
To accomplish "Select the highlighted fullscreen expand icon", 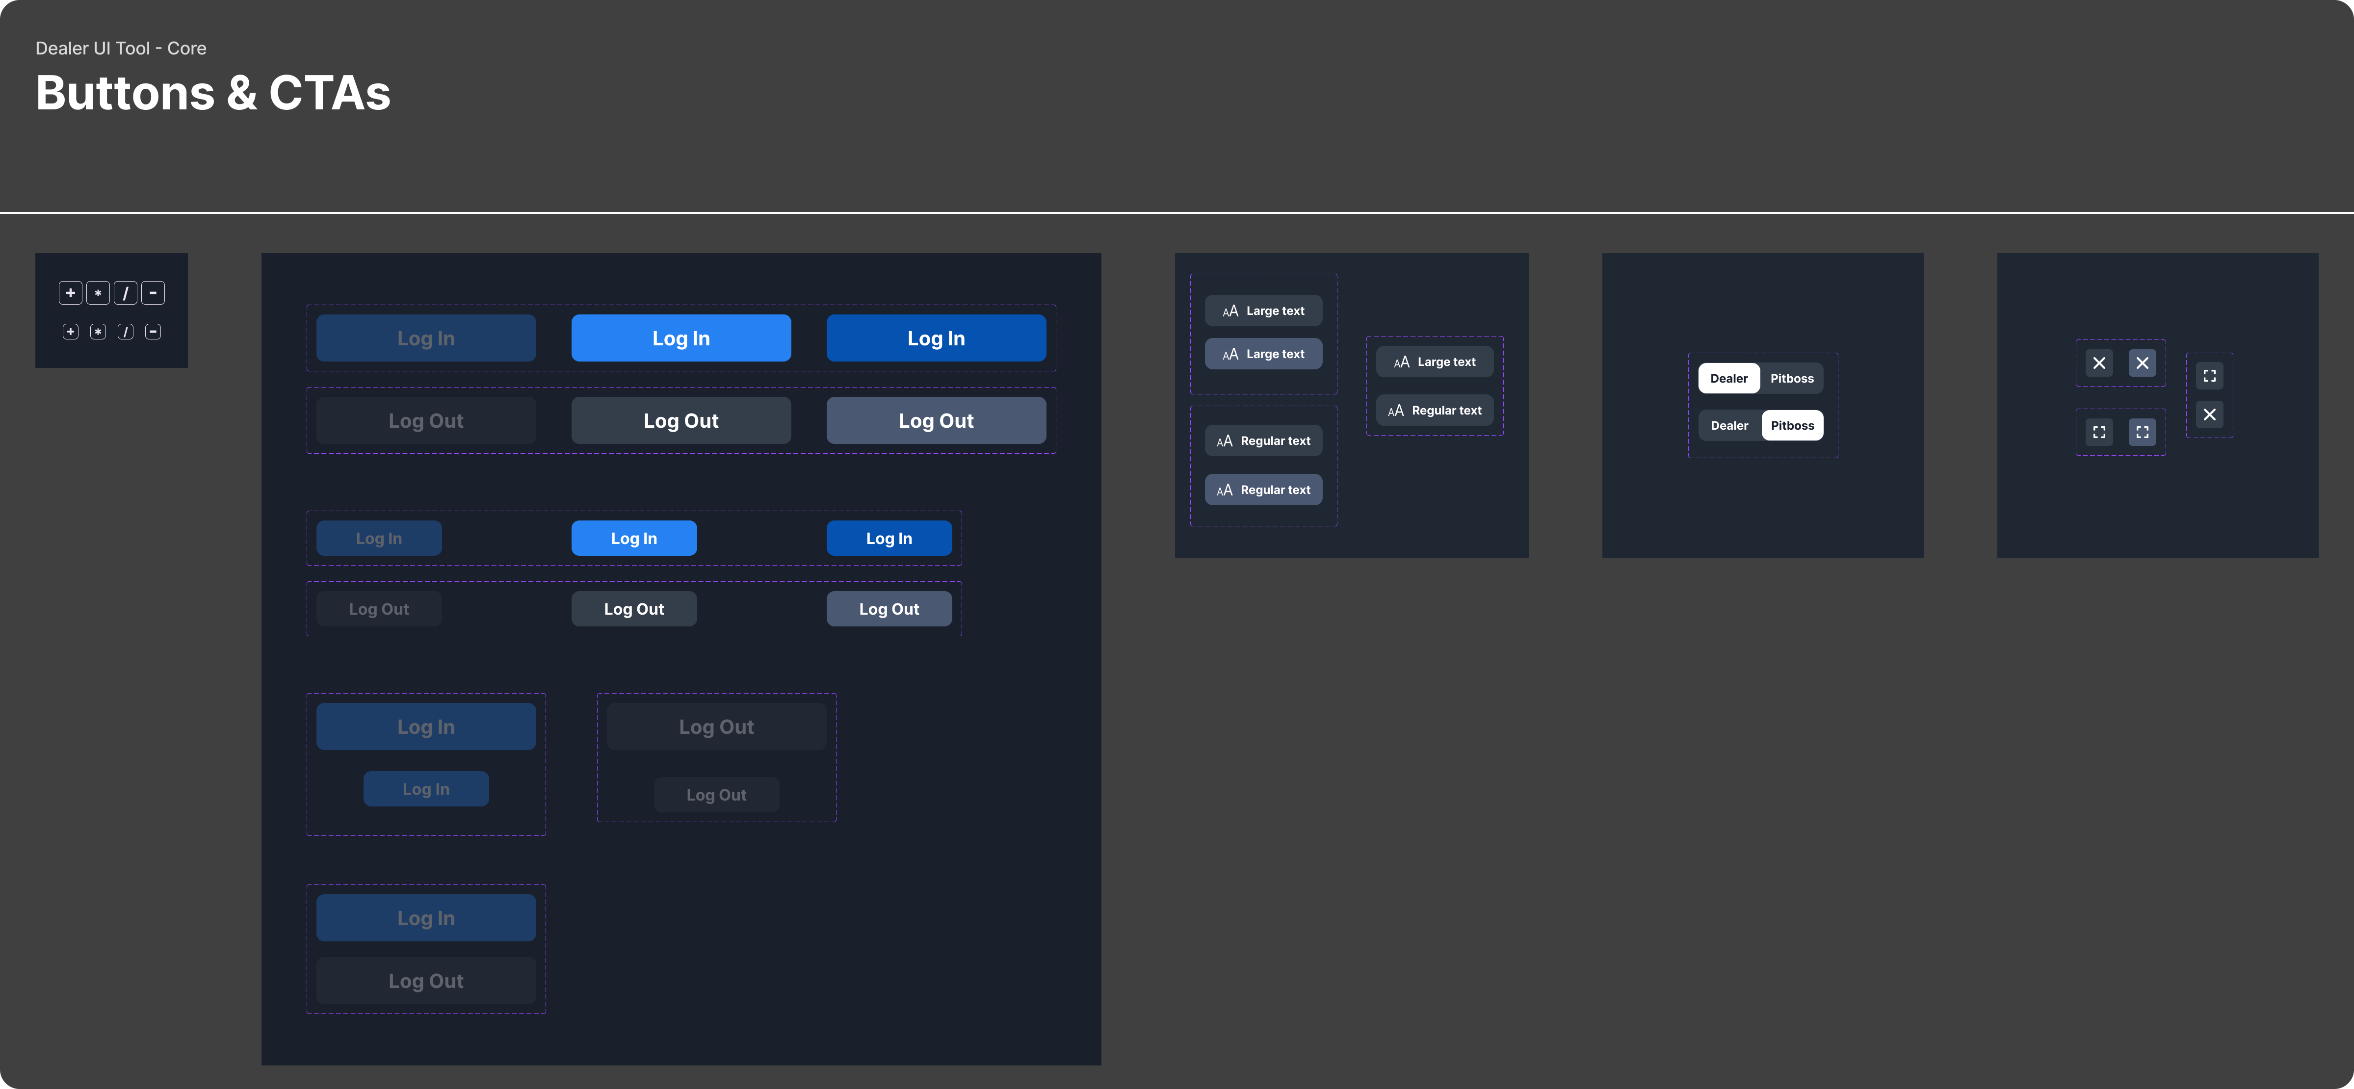I will [2143, 431].
